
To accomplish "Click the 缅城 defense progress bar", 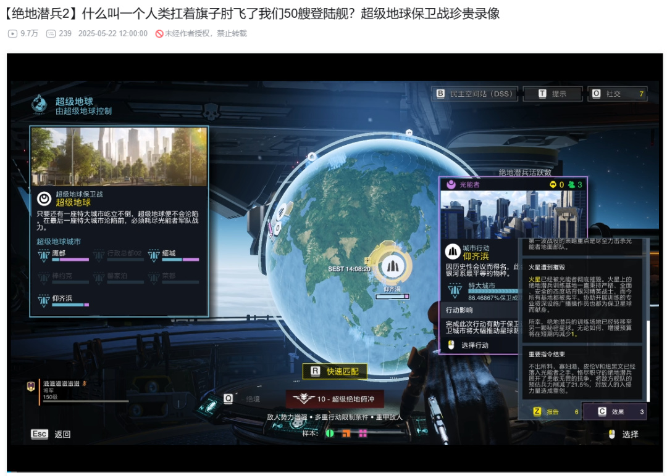I will (x=180, y=260).
